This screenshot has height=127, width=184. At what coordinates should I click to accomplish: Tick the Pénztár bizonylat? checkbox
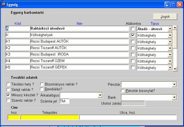pyautogui.click(x=123, y=91)
